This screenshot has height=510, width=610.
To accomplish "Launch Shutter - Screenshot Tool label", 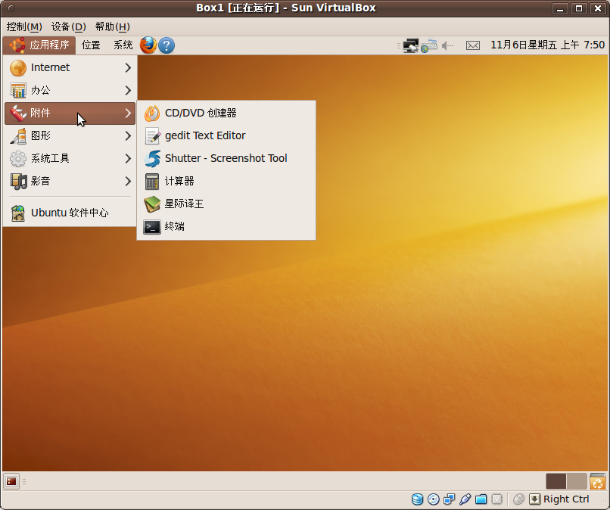I will click(226, 158).
